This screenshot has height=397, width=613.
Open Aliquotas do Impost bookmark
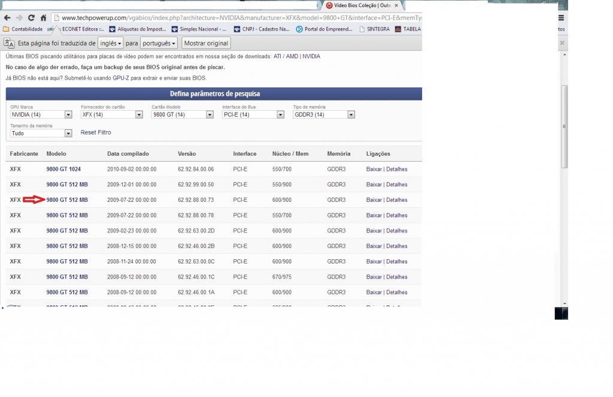click(x=138, y=29)
